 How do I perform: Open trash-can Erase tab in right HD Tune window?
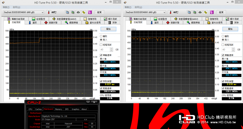(234, 23)
